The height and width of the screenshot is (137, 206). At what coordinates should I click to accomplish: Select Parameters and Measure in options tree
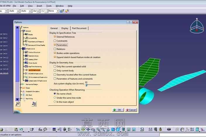34,41
